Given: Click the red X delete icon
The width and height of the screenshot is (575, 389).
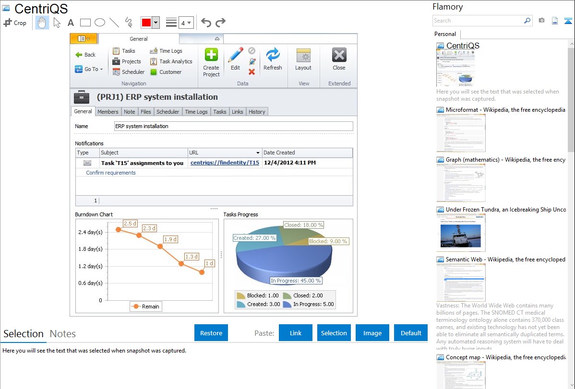Looking at the screenshot, I should tap(252, 72).
